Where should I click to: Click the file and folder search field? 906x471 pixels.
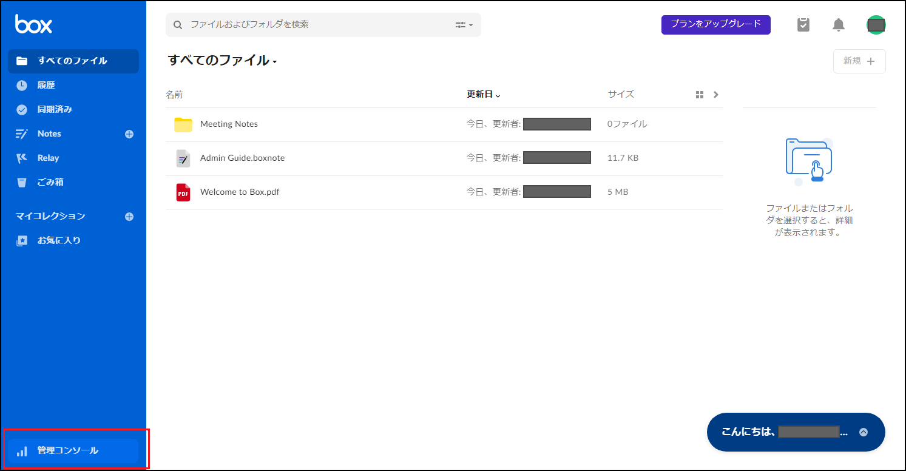pos(316,25)
